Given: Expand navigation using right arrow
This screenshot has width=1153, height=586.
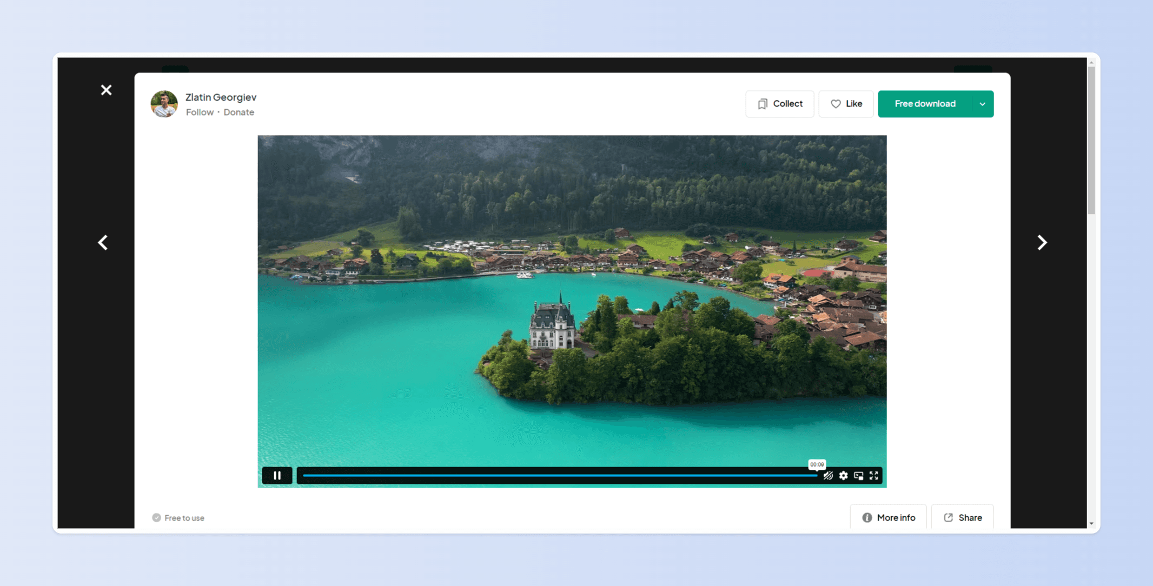Looking at the screenshot, I should [x=1042, y=242].
